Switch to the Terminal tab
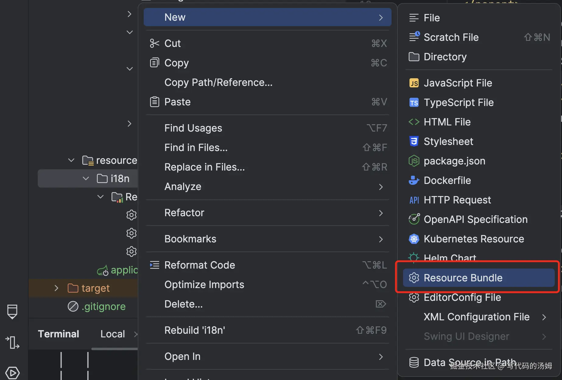 click(x=58, y=334)
